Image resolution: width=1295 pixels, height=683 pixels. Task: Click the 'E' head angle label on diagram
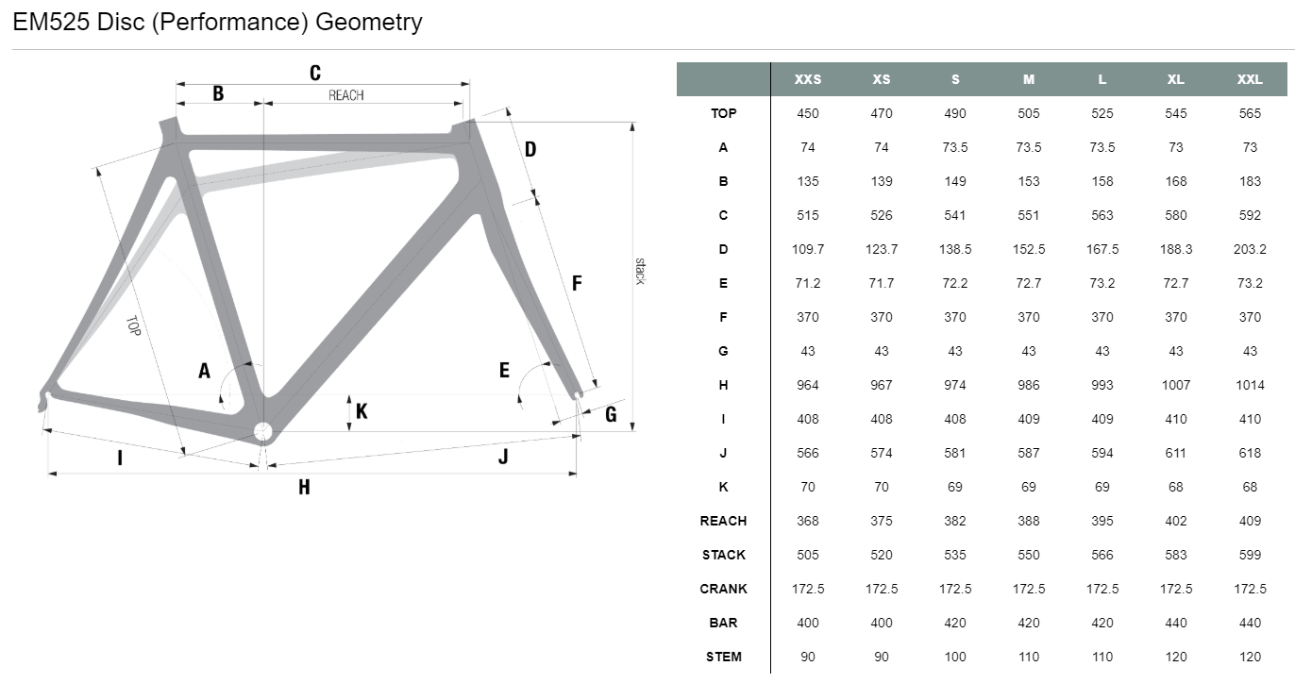pyautogui.click(x=504, y=370)
